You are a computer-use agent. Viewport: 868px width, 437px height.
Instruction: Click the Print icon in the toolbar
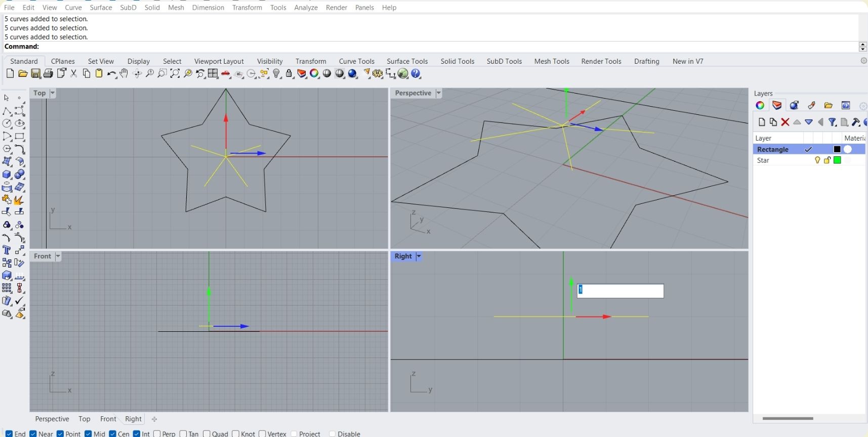pos(48,74)
